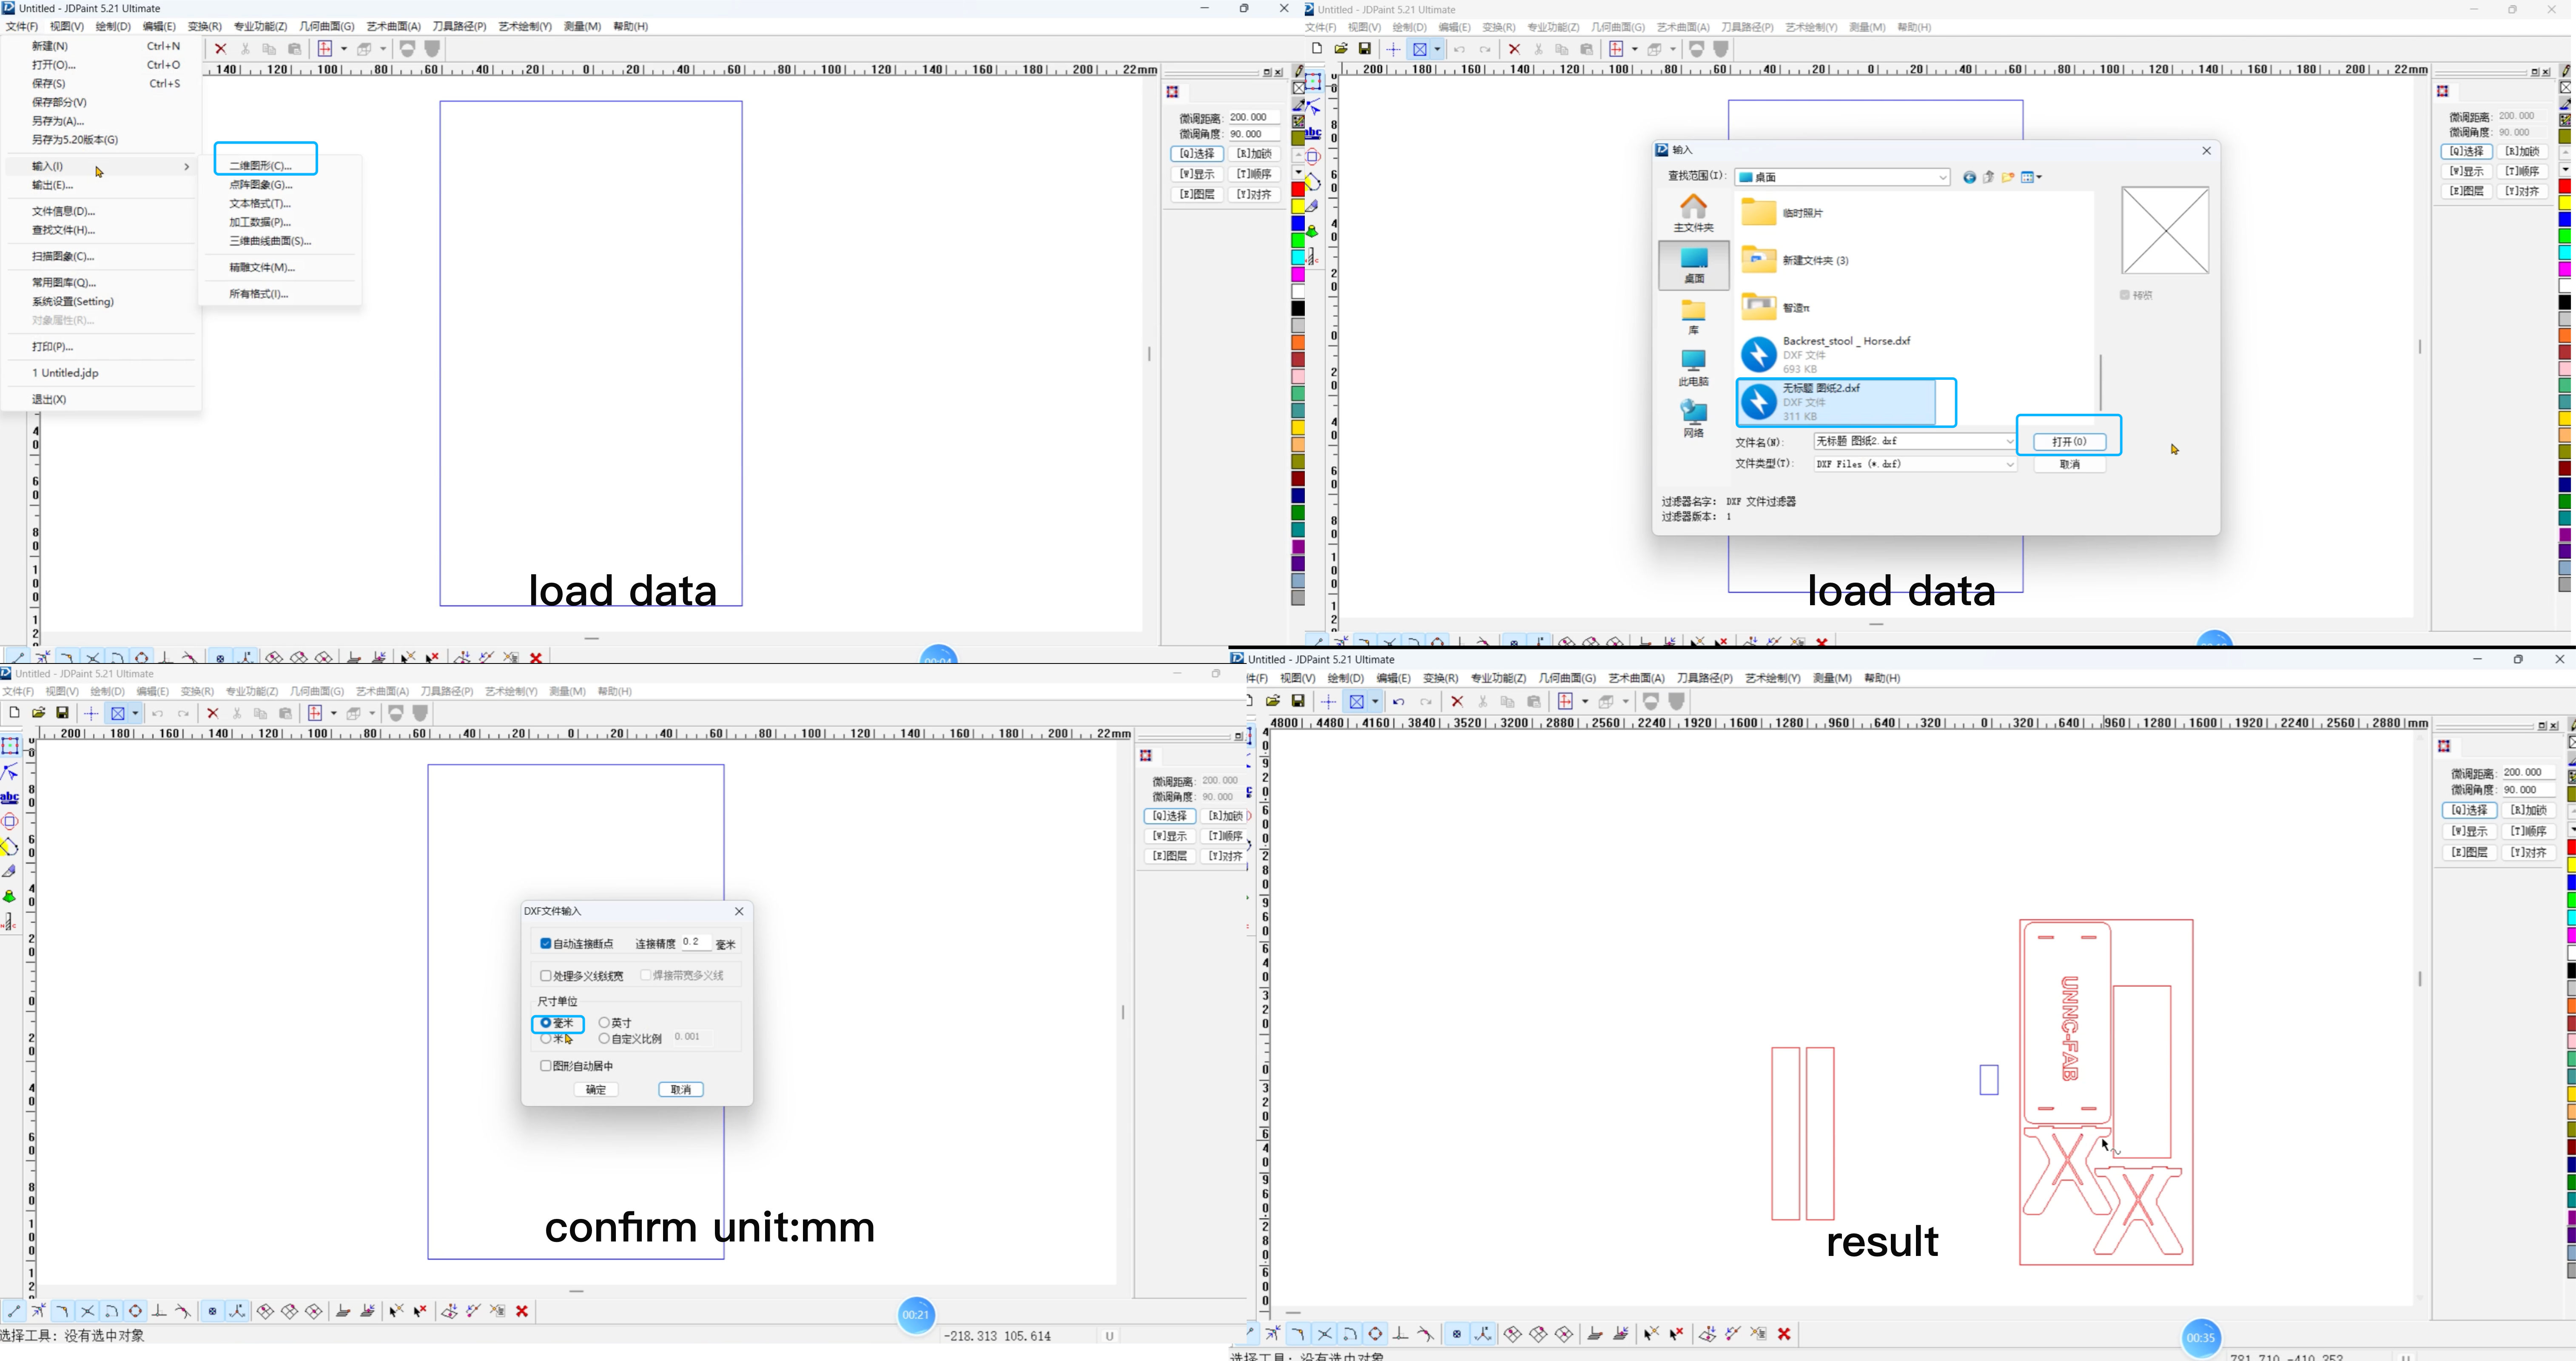Choose 点阵图象(G)... from the 输入 submenu
Image resolution: width=2576 pixels, height=1361 pixels.
(261, 185)
